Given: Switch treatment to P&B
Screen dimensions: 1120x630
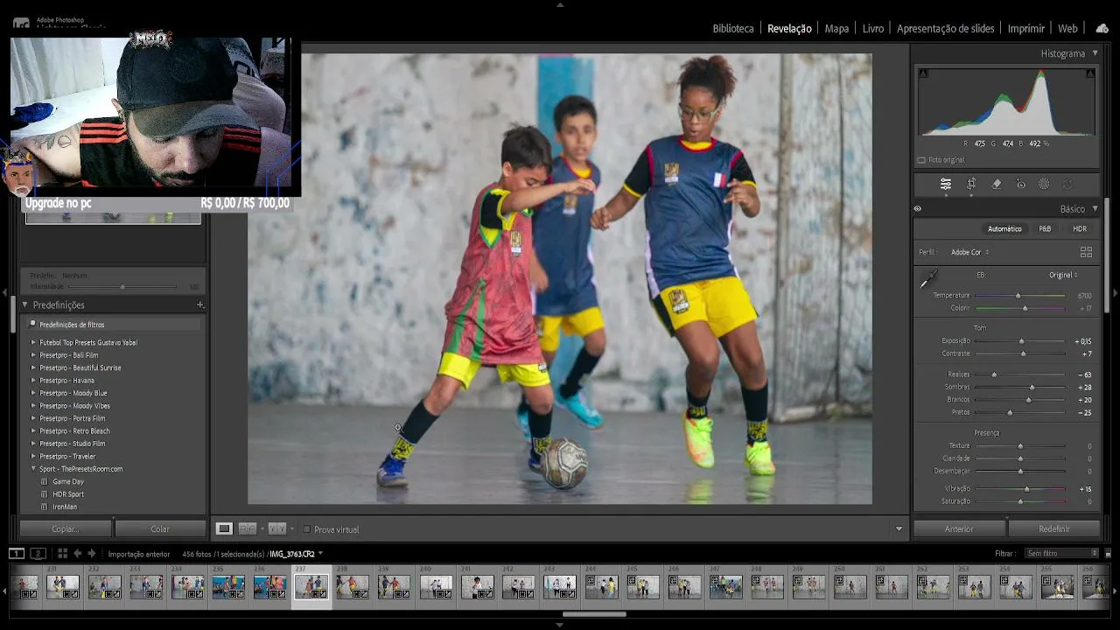Looking at the screenshot, I should [x=1045, y=229].
